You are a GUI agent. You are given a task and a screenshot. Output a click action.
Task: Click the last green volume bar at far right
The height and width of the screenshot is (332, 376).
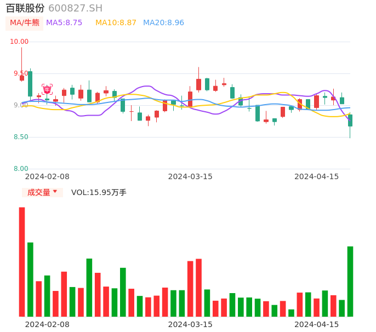click(x=350, y=281)
